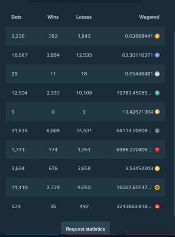Select the wagered amount 3243663.818...
Viewport: 175px width, 237px height.
click(x=134, y=206)
